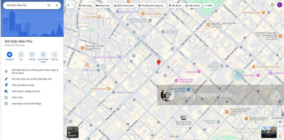The width and height of the screenshot is (284, 140).
Task: Filter by Hiệu thuốc chip
Action: point(193,6)
